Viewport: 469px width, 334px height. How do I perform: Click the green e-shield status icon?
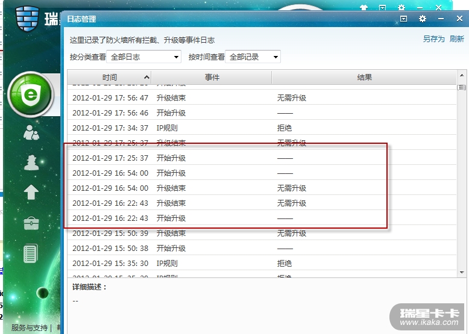point(31,94)
